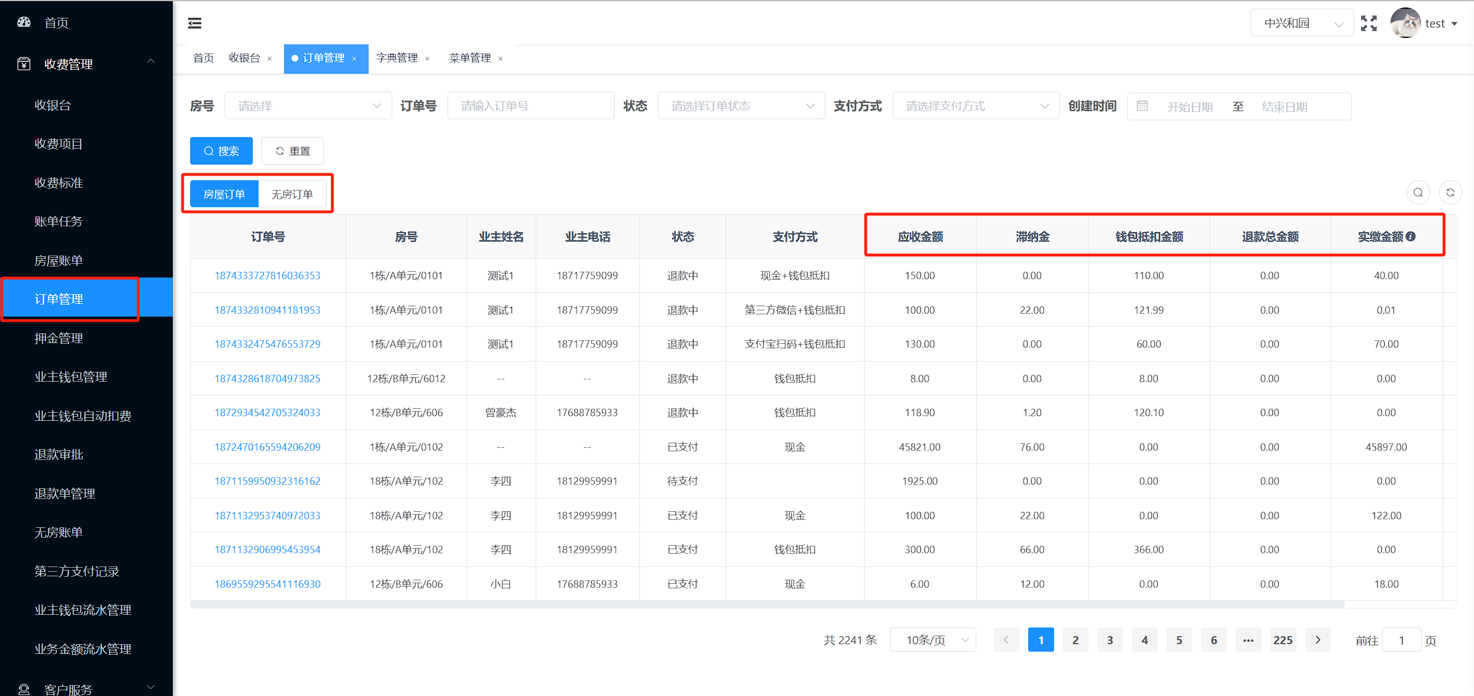Go to page 2
1474x696 pixels.
tap(1075, 640)
